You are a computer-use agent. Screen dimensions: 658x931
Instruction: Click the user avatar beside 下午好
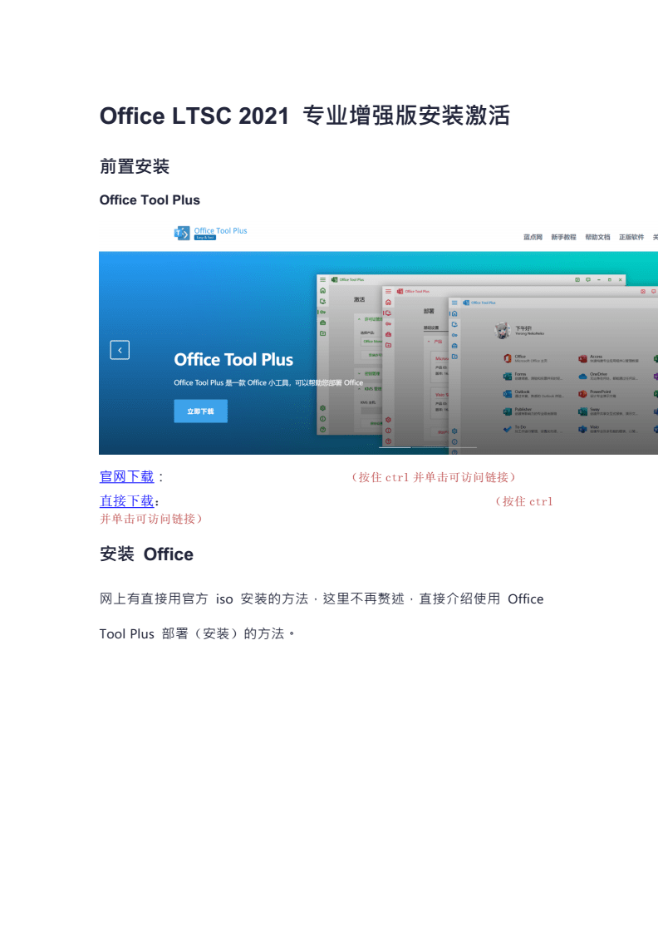503,331
